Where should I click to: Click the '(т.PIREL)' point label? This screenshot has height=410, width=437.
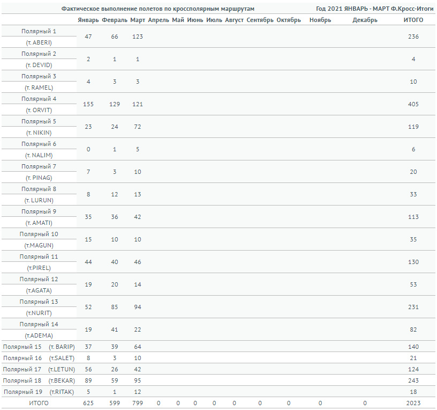[x=39, y=268]
